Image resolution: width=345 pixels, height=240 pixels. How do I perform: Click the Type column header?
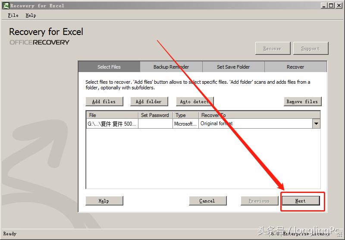(186, 115)
